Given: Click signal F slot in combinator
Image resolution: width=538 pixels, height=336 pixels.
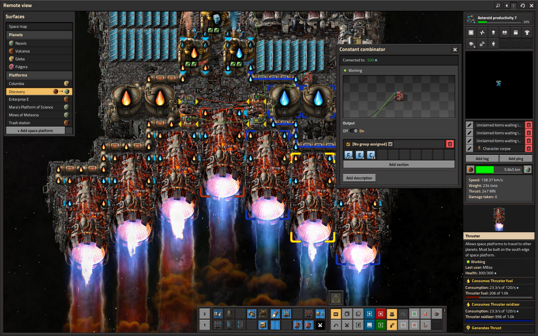Looking at the screenshot, I should [348, 155].
